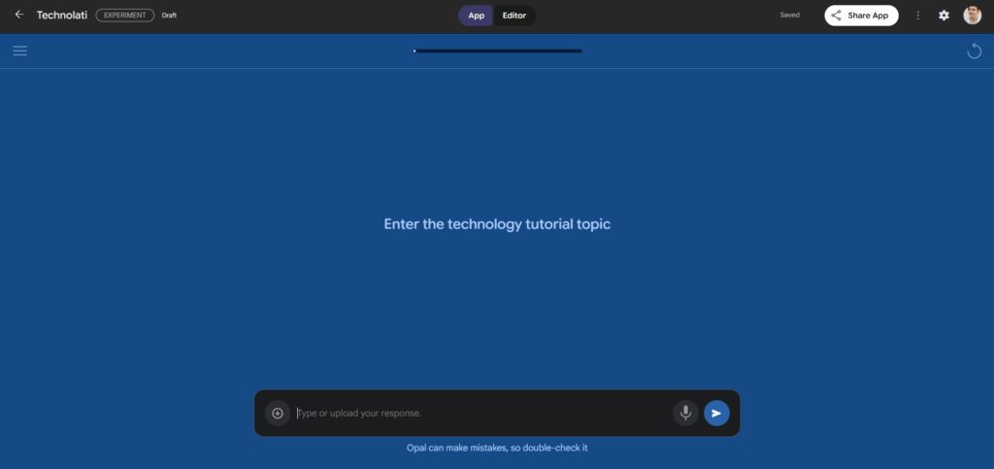The image size is (994, 469).
Task: Click the Share App button
Action: [x=861, y=16]
